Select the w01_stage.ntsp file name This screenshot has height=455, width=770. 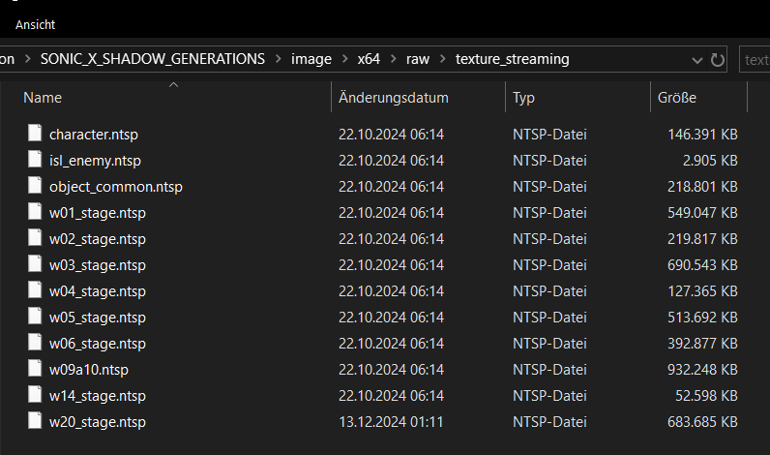point(98,213)
